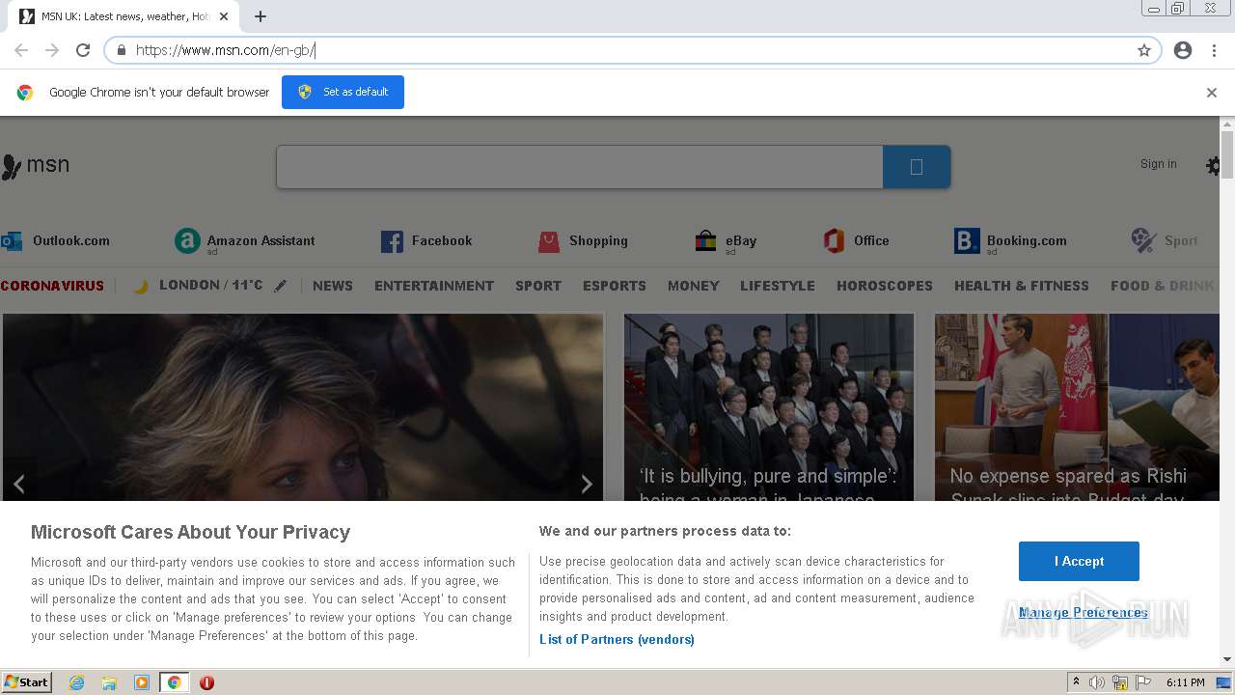Open Windows Media Player taskbar icon
This screenshot has height=695, width=1235.
coord(142,682)
